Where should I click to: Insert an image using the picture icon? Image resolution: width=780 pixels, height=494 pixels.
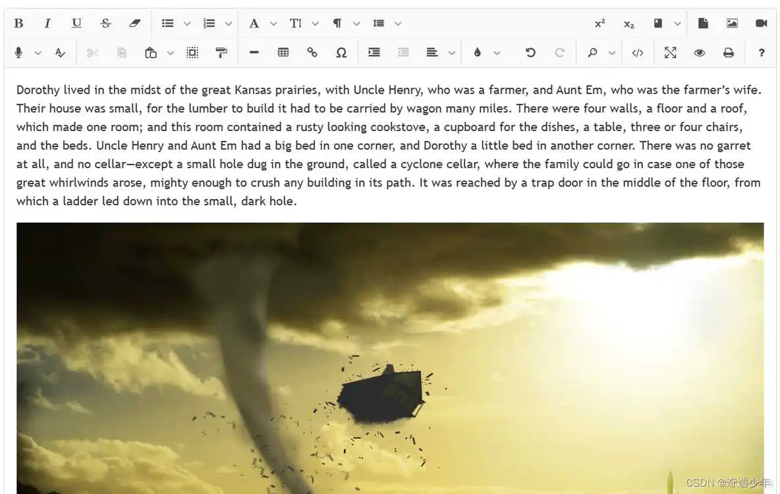point(732,24)
